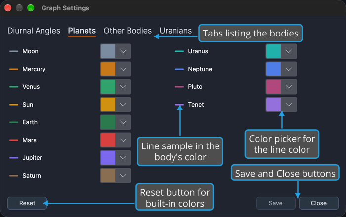
Task: Click the Venus label text
Action: pyautogui.click(x=31, y=87)
